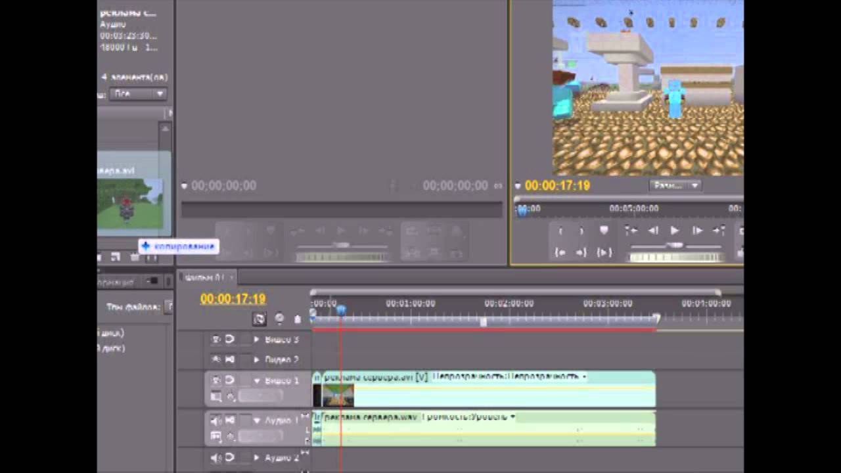Toggle Video 2 sync lock
Image resolution: width=841 pixels, height=473 pixels.
pyautogui.click(x=230, y=360)
